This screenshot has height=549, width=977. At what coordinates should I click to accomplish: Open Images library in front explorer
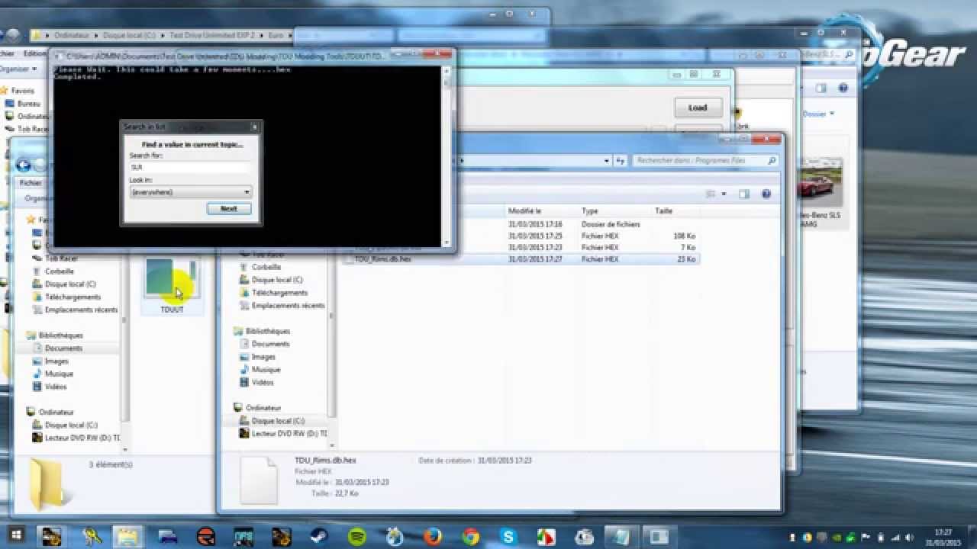coord(263,357)
